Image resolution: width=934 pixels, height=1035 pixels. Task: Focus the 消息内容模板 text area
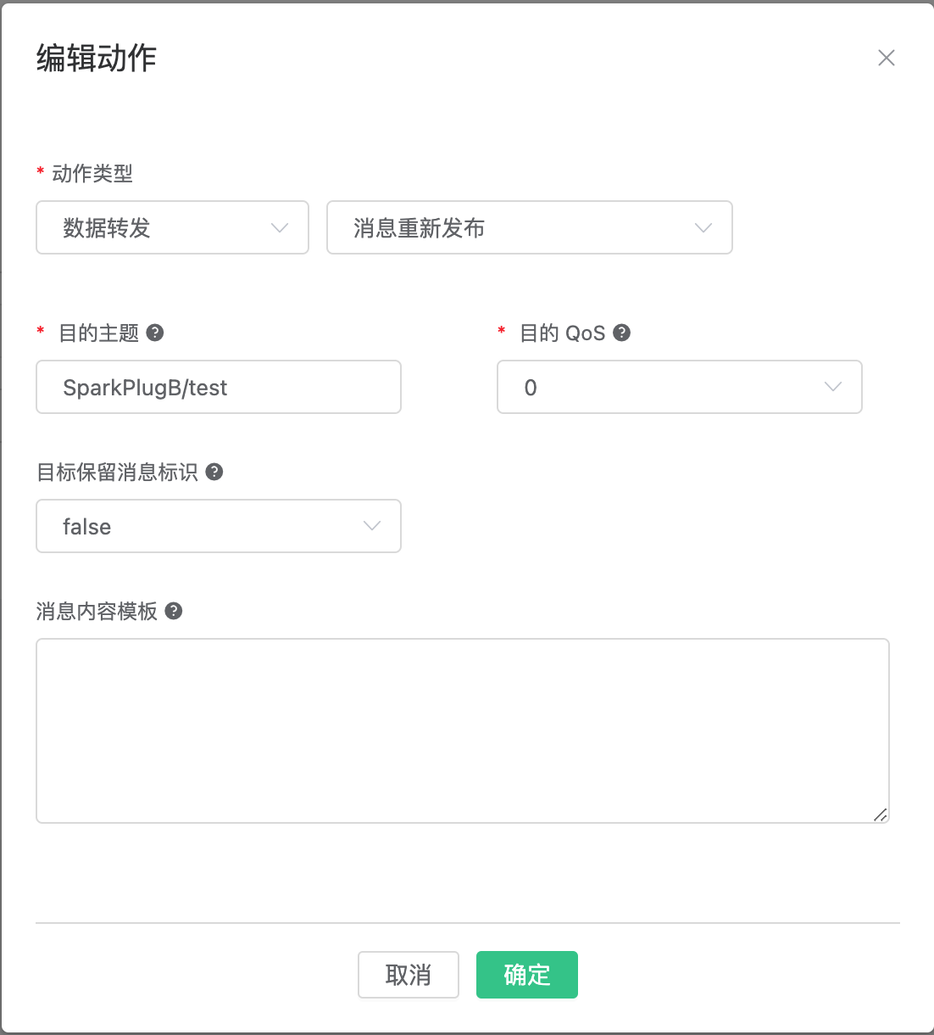[x=462, y=730]
